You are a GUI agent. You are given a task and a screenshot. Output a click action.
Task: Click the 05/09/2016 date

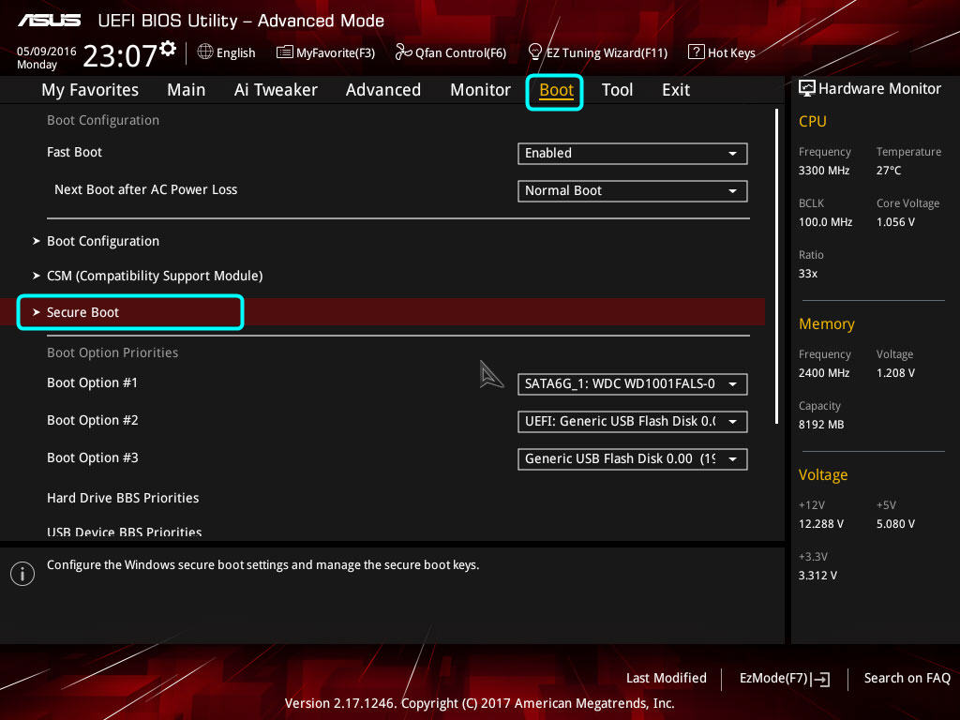coord(47,52)
